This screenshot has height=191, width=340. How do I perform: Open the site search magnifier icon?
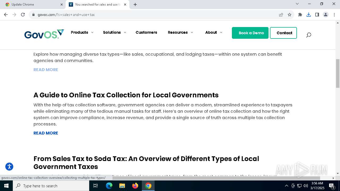tap(308, 35)
